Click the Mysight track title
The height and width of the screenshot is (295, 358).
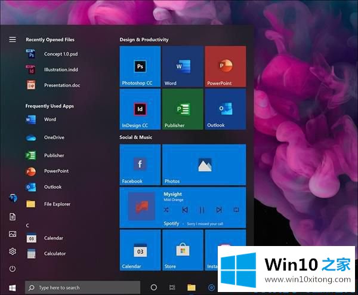(172, 194)
